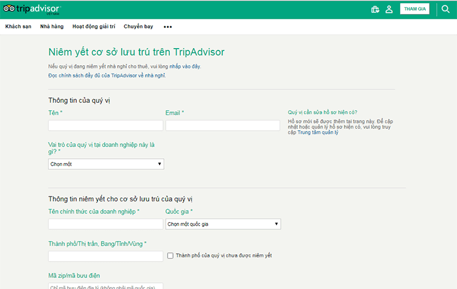
Task: Open the Chuyến bay menu item
Action: click(138, 27)
